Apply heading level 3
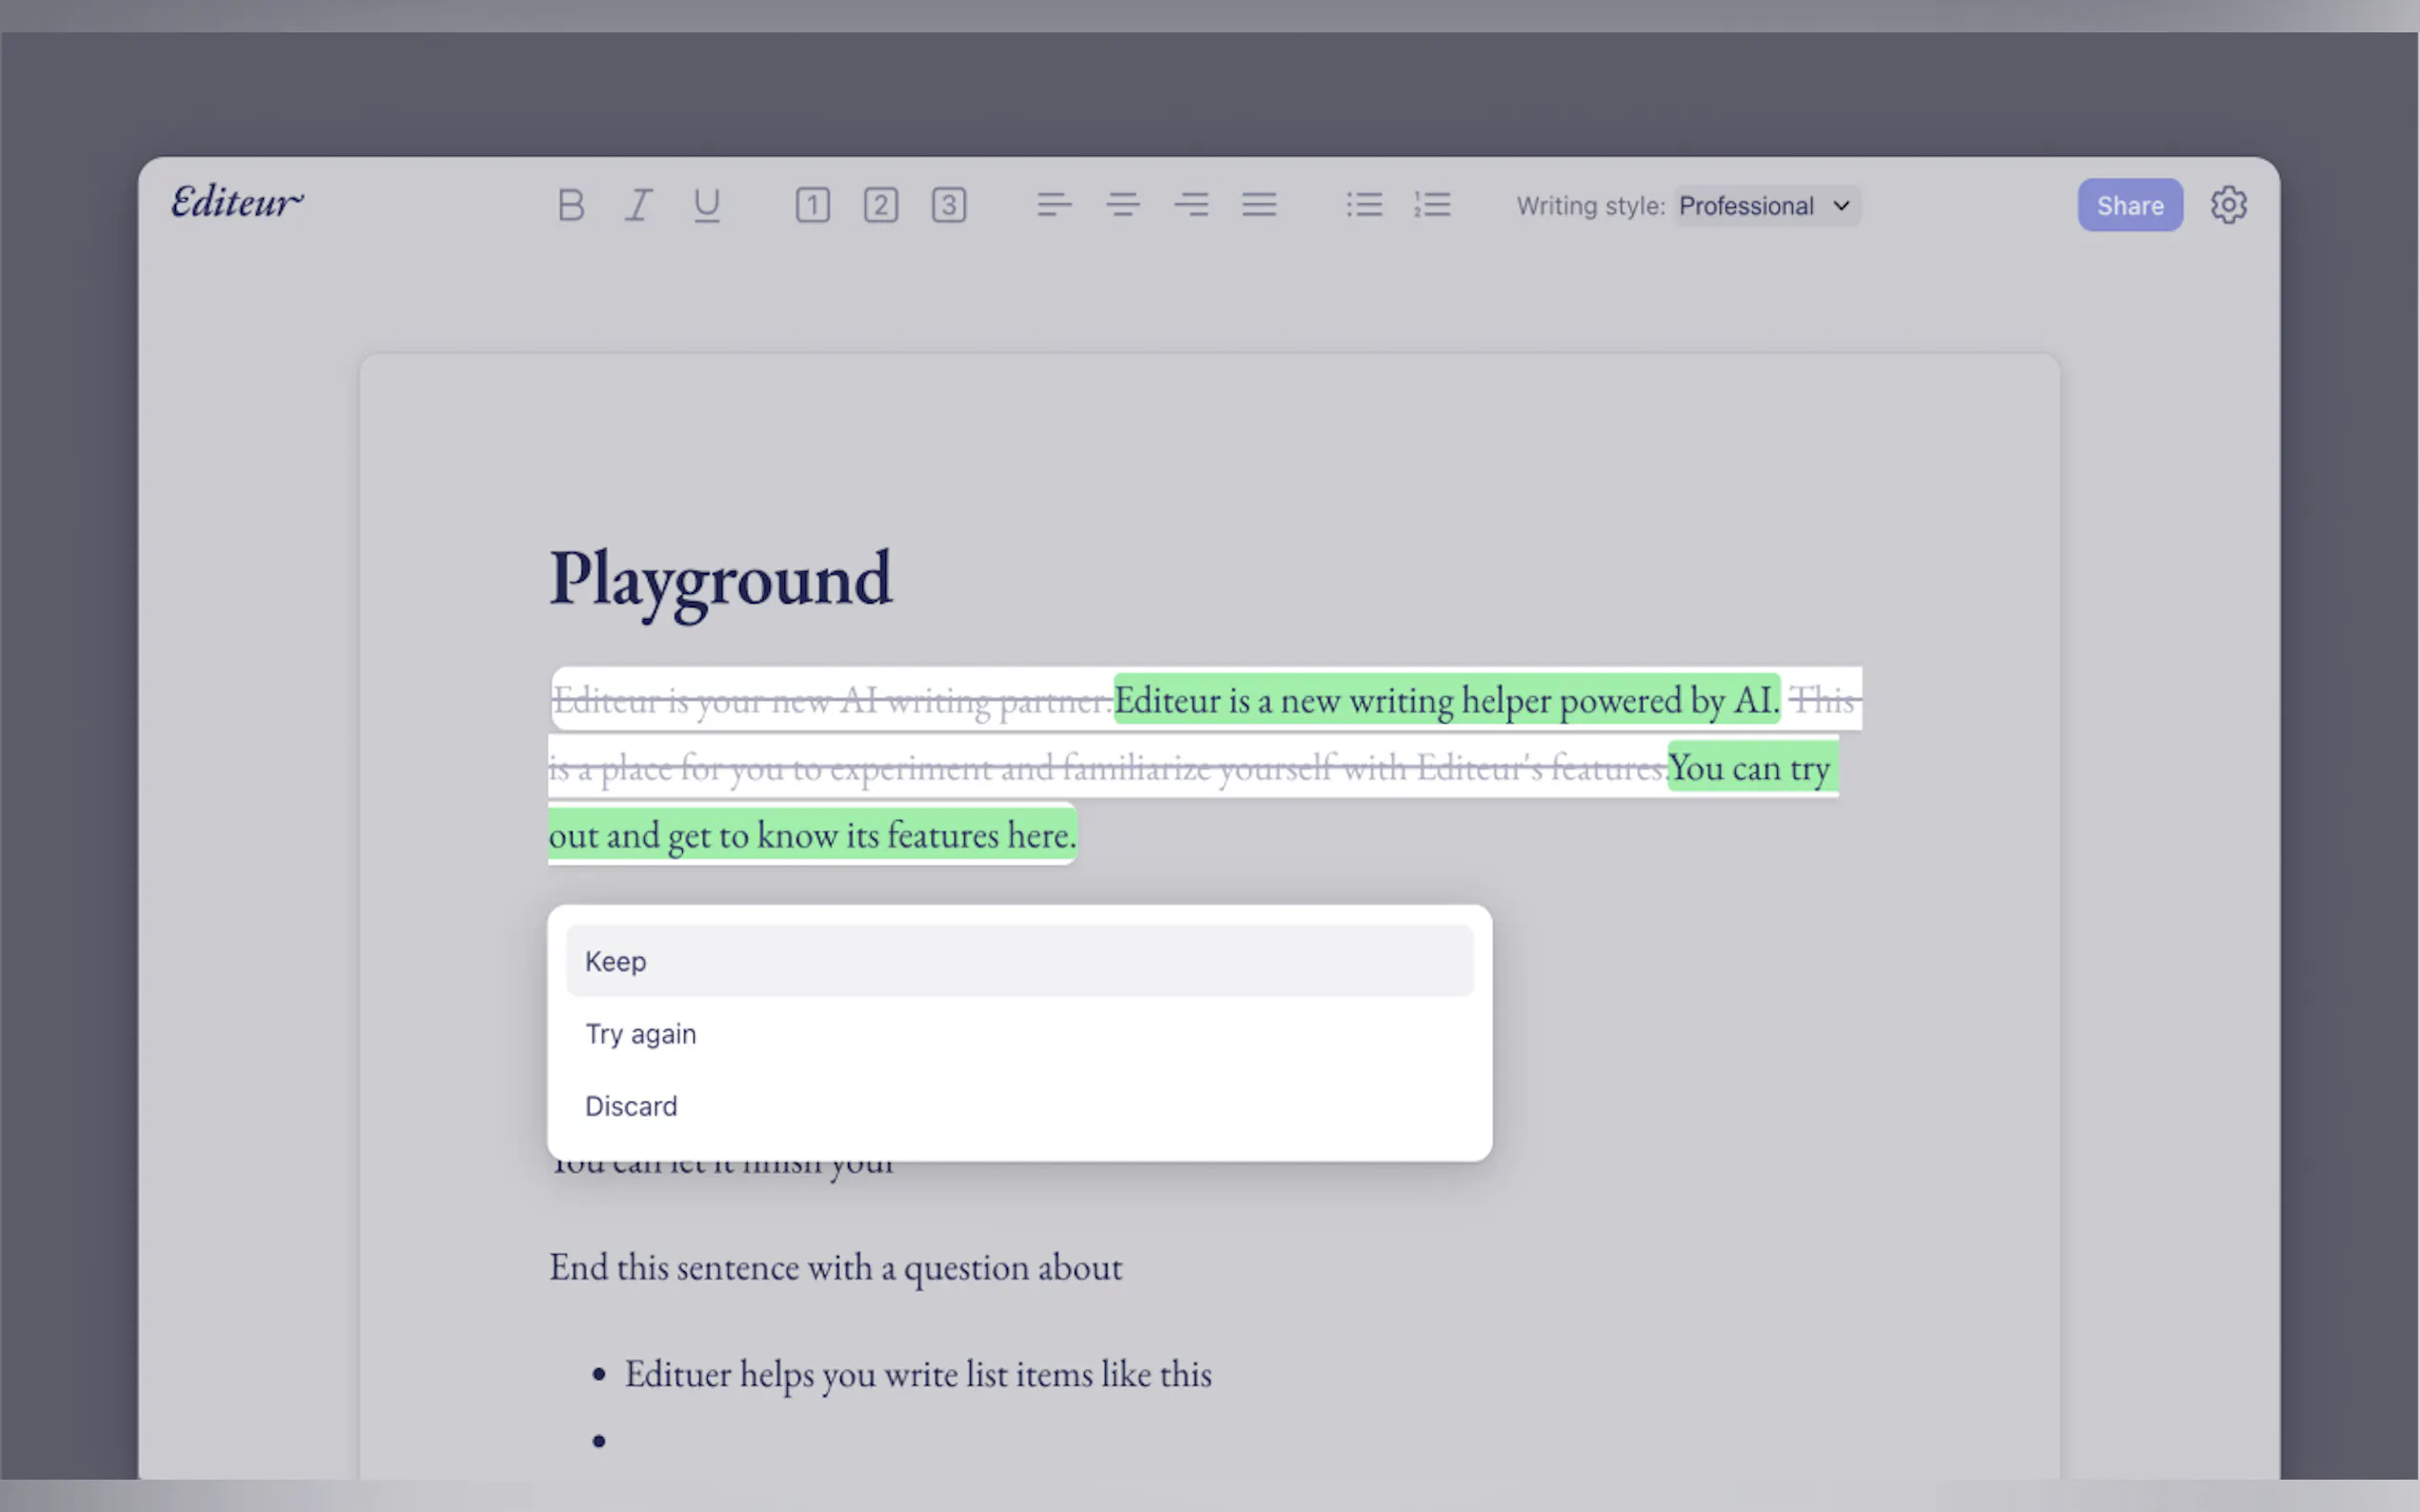Screen dimensions: 2420x1512 tap(948, 205)
